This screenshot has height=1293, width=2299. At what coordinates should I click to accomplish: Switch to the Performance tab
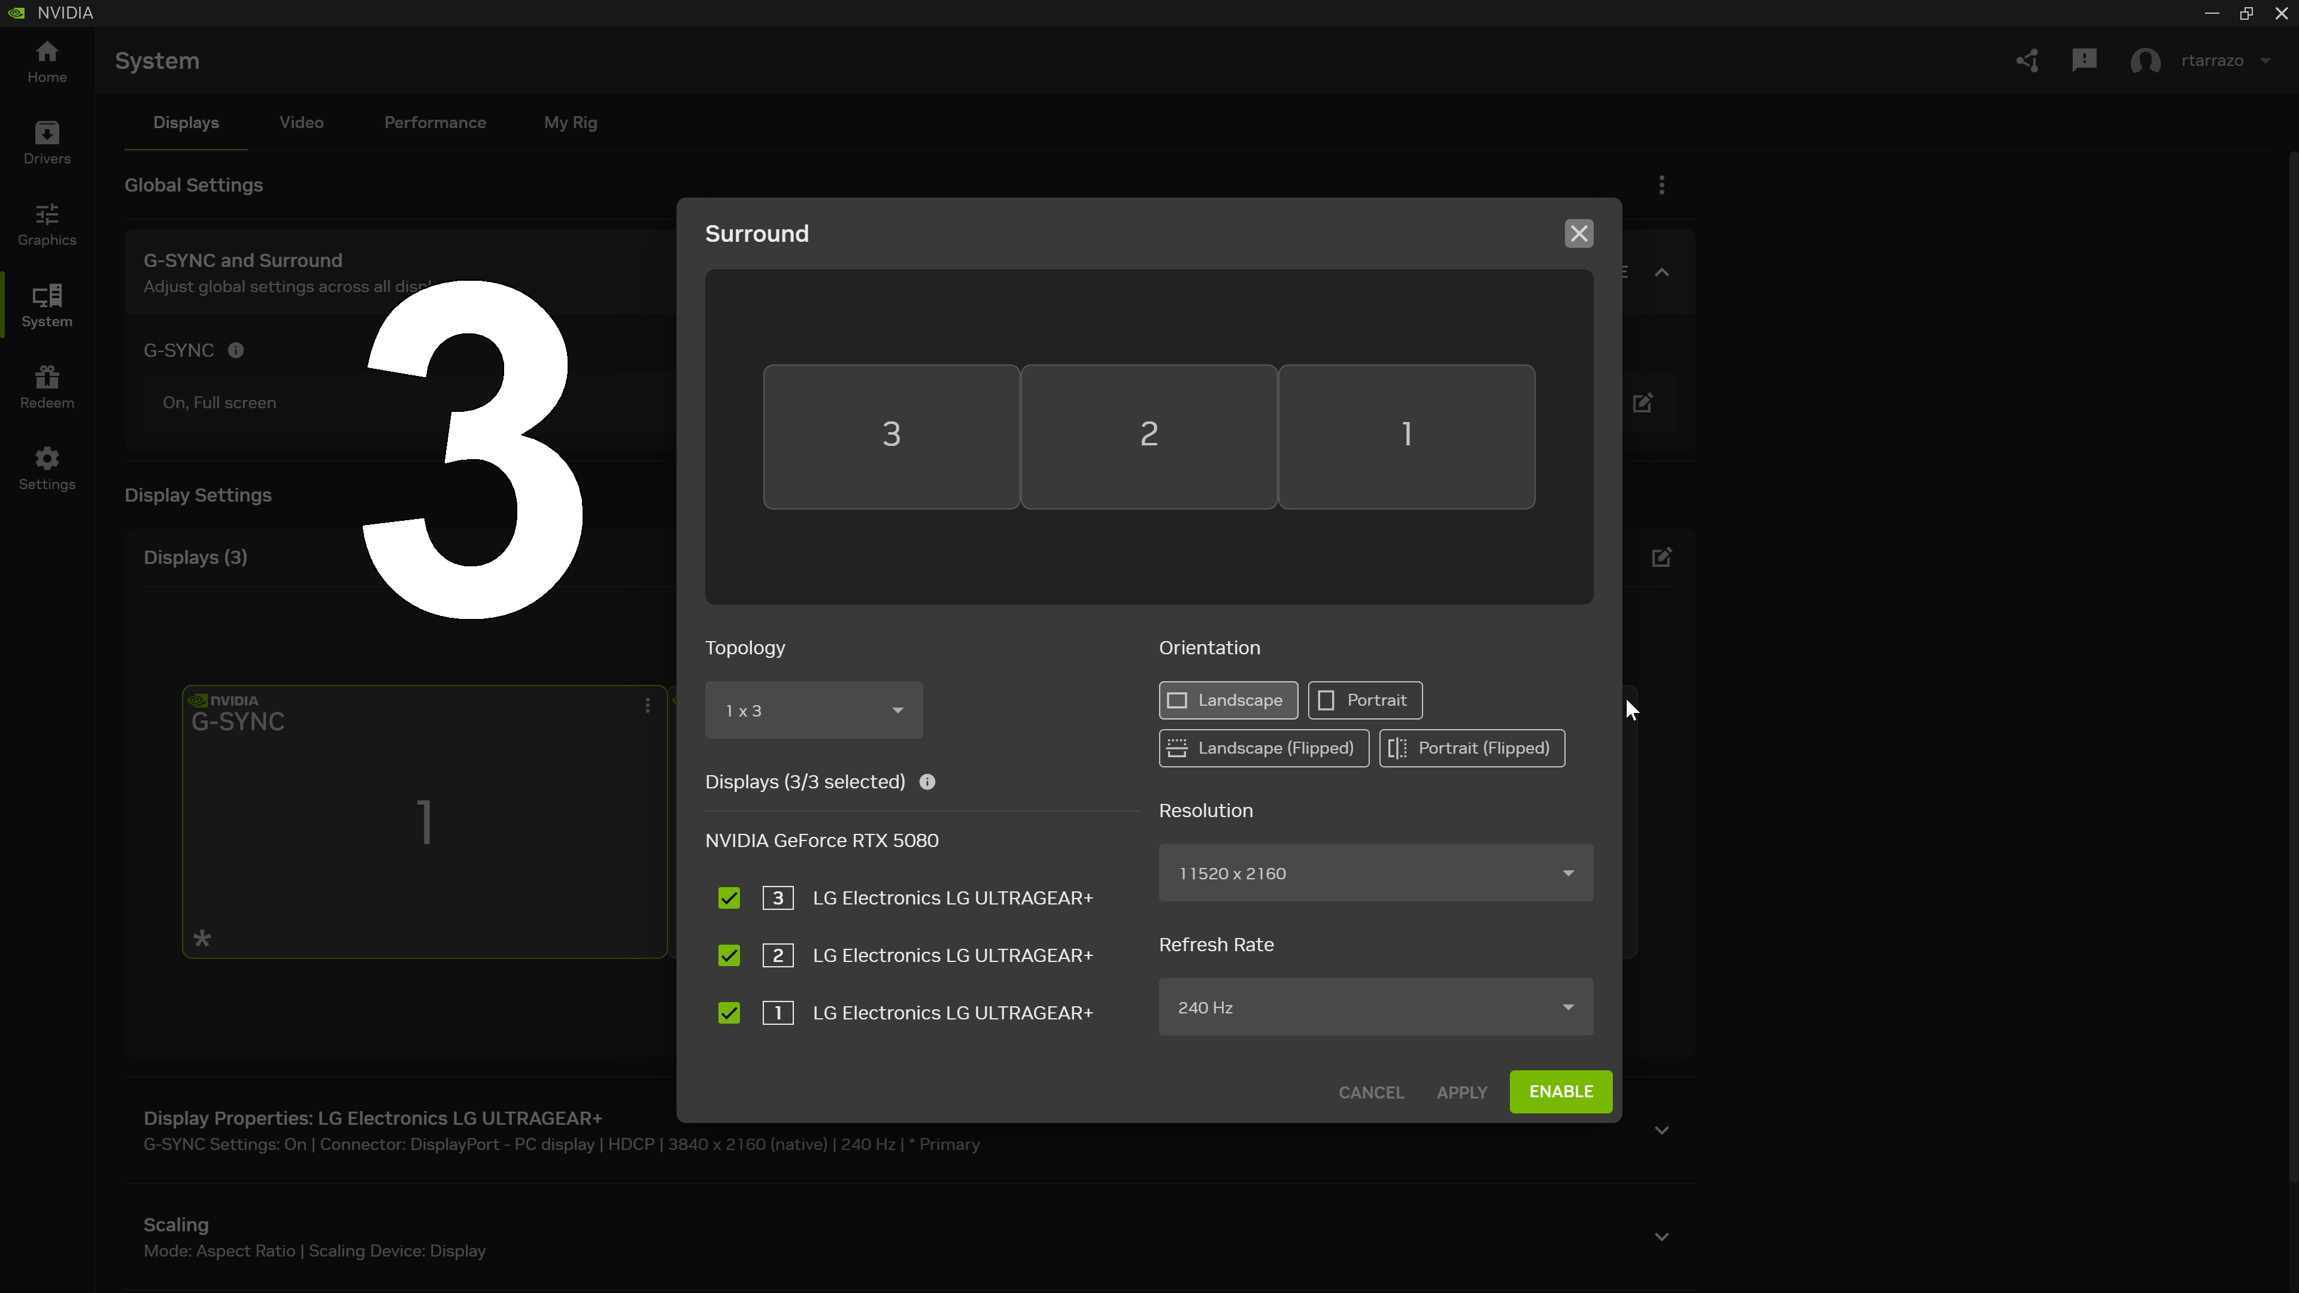click(x=435, y=122)
